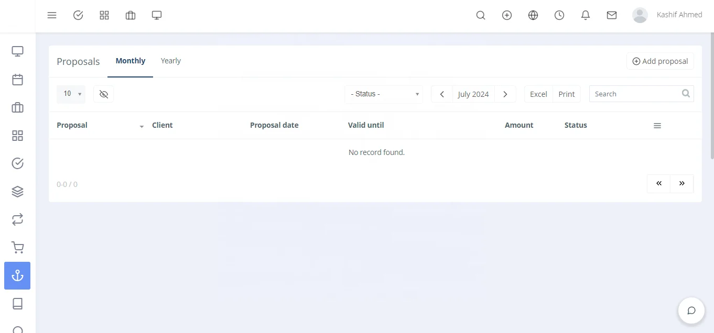Open the briefcase shortcut in top bar
Screen dimensions: 714x333
(x=131, y=15)
